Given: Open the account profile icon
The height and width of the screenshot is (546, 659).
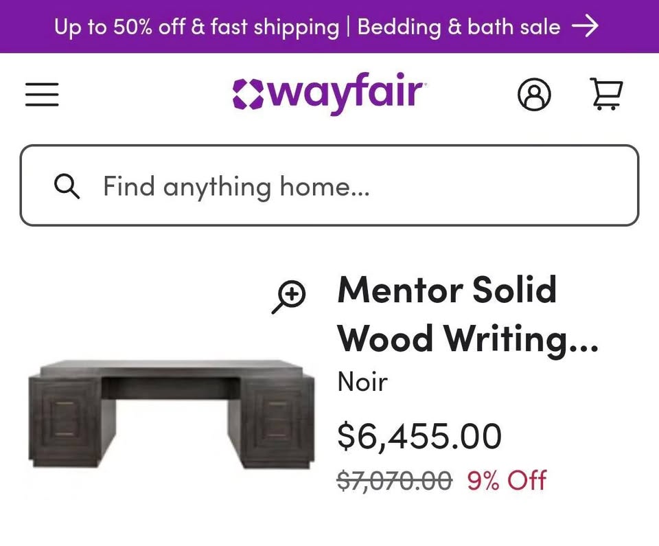Looking at the screenshot, I should pyautogui.click(x=533, y=95).
